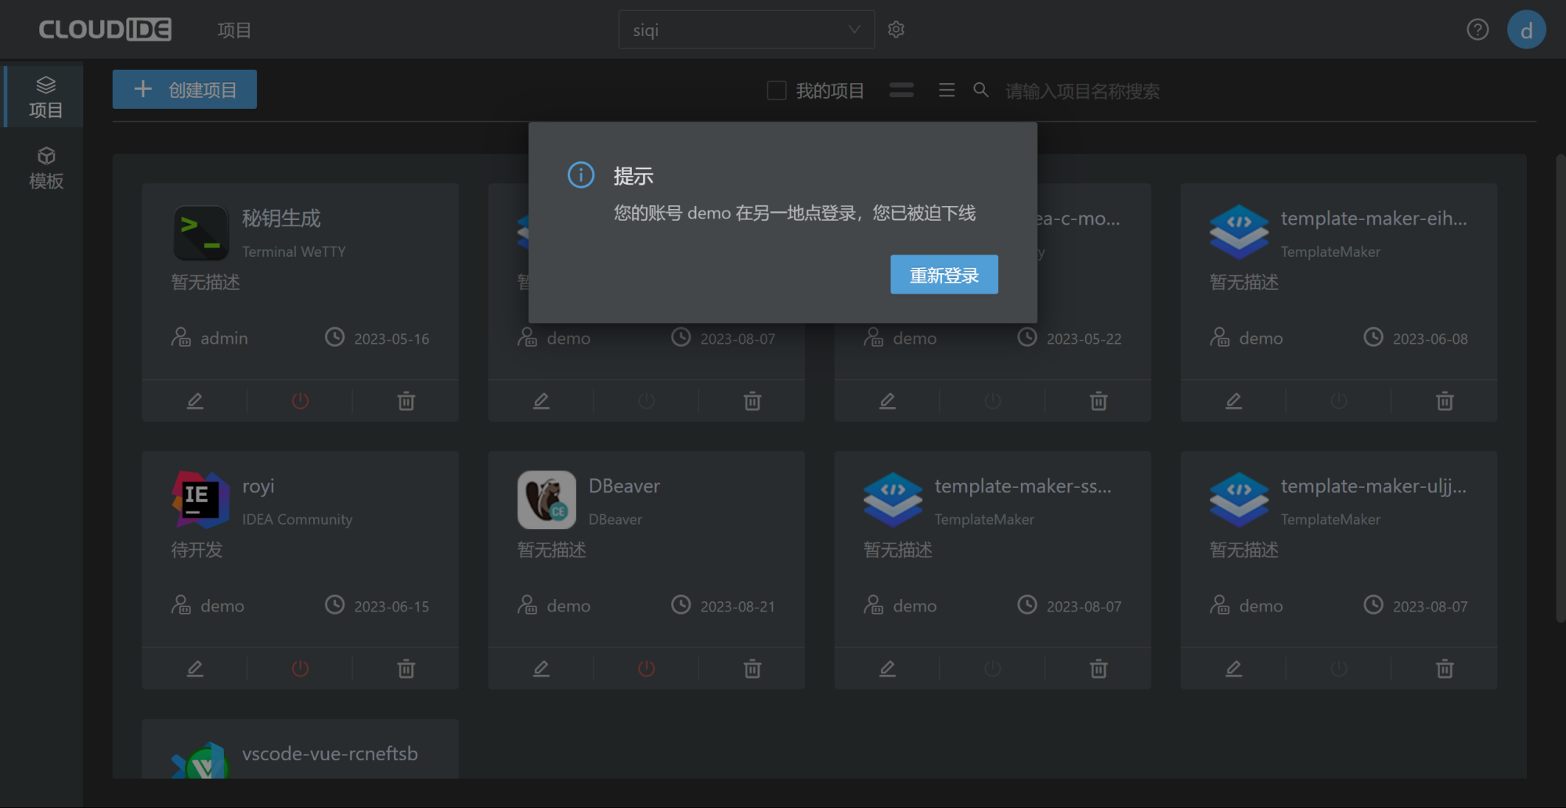Switch to list view layout
The width and height of the screenshot is (1566, 808).
pyautogui.click(x=947, y=91)
